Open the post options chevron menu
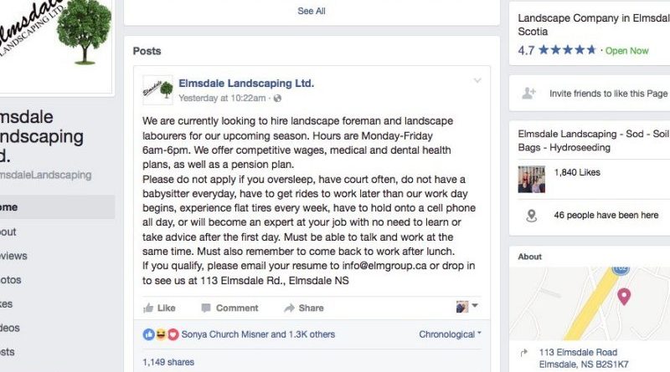The height and width of the screenshot is (372, 670). [477, 81]
